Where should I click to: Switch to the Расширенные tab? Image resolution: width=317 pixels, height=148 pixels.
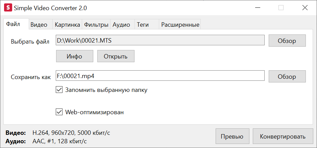(180, 24)
